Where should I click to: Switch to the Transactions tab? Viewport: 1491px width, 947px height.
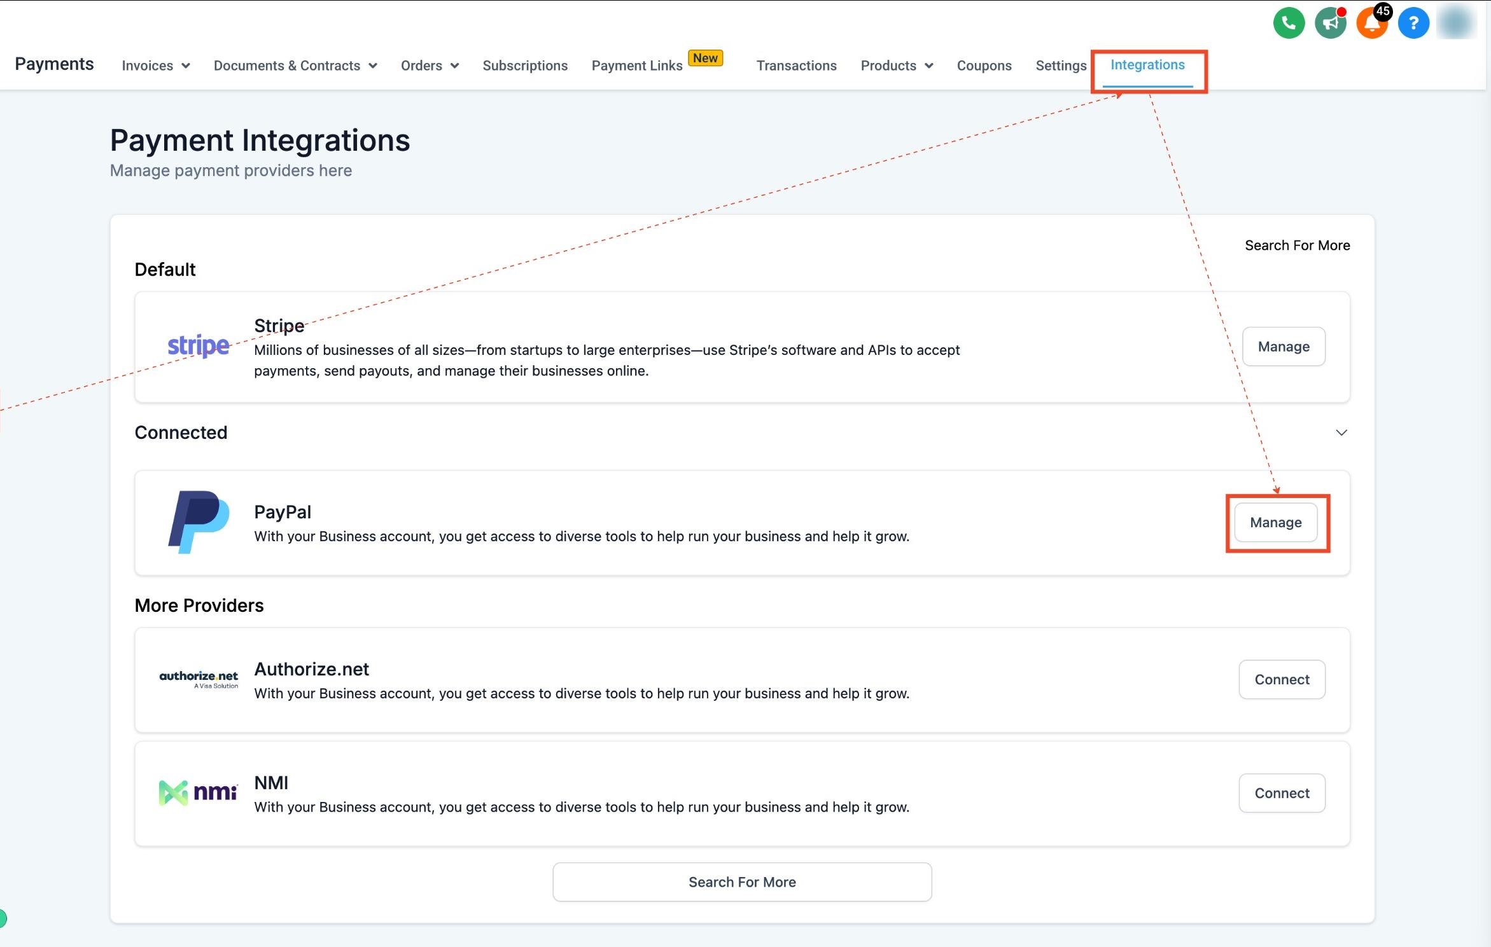pos(796,66)
